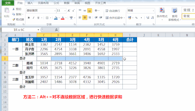Toggle the highlighted center align button
The height and width of the screenshot is (111, 195).
pos(85,18)
